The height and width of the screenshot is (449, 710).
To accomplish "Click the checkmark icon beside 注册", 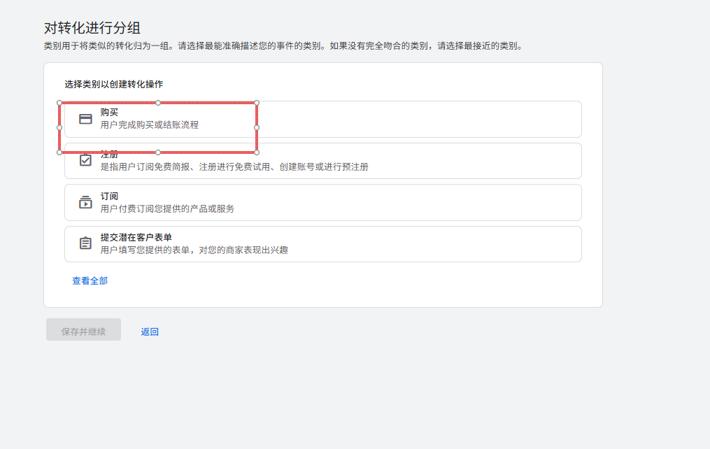I will coord(85,160).
